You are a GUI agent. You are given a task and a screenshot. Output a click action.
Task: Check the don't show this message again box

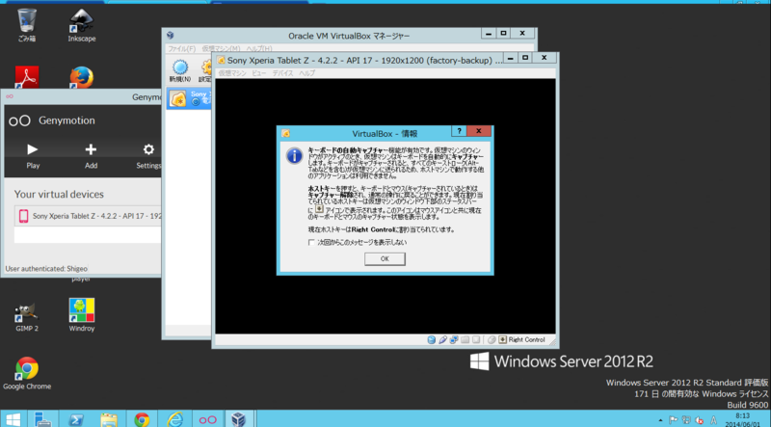coord(311,243)
